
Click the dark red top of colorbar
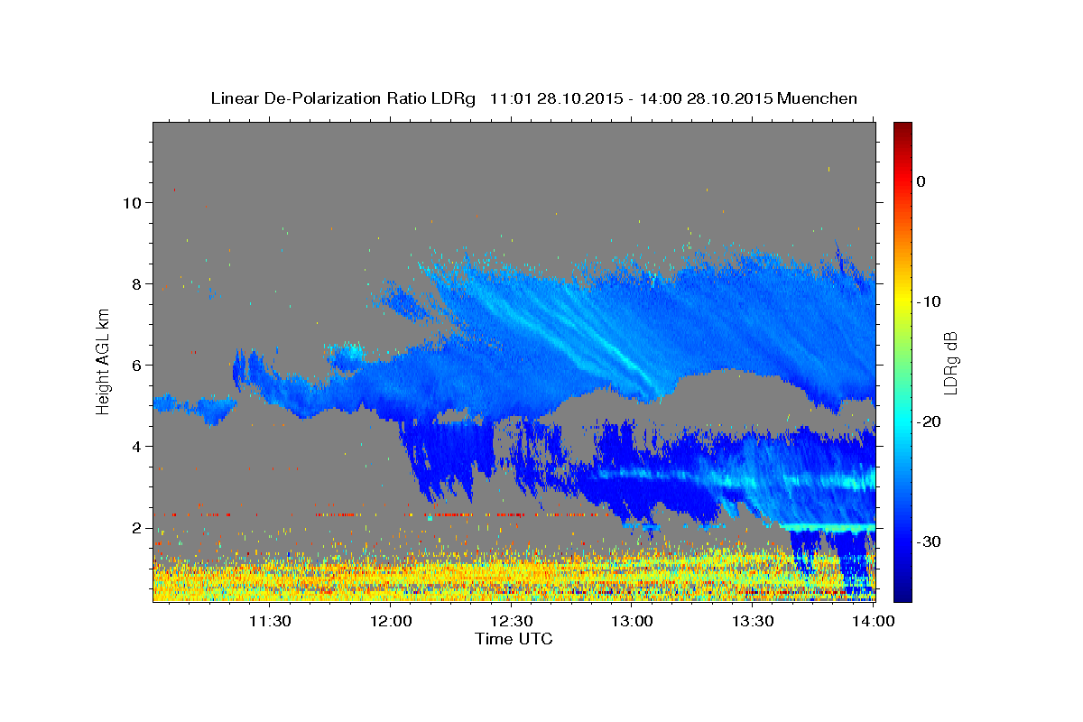pyautogui.click(x=902, y=129)
